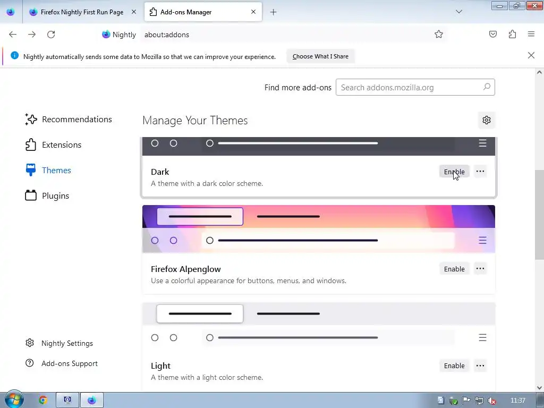The image size is (544, 408).
Task: Select the Themes category in sidebar
Action: (48, 171)
